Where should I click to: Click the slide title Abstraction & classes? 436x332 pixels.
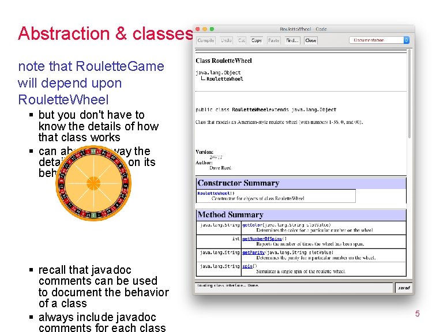point(106,33)
